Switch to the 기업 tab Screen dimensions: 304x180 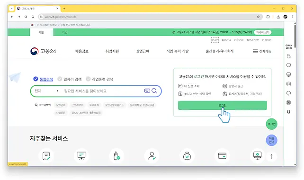pos(65,32)
